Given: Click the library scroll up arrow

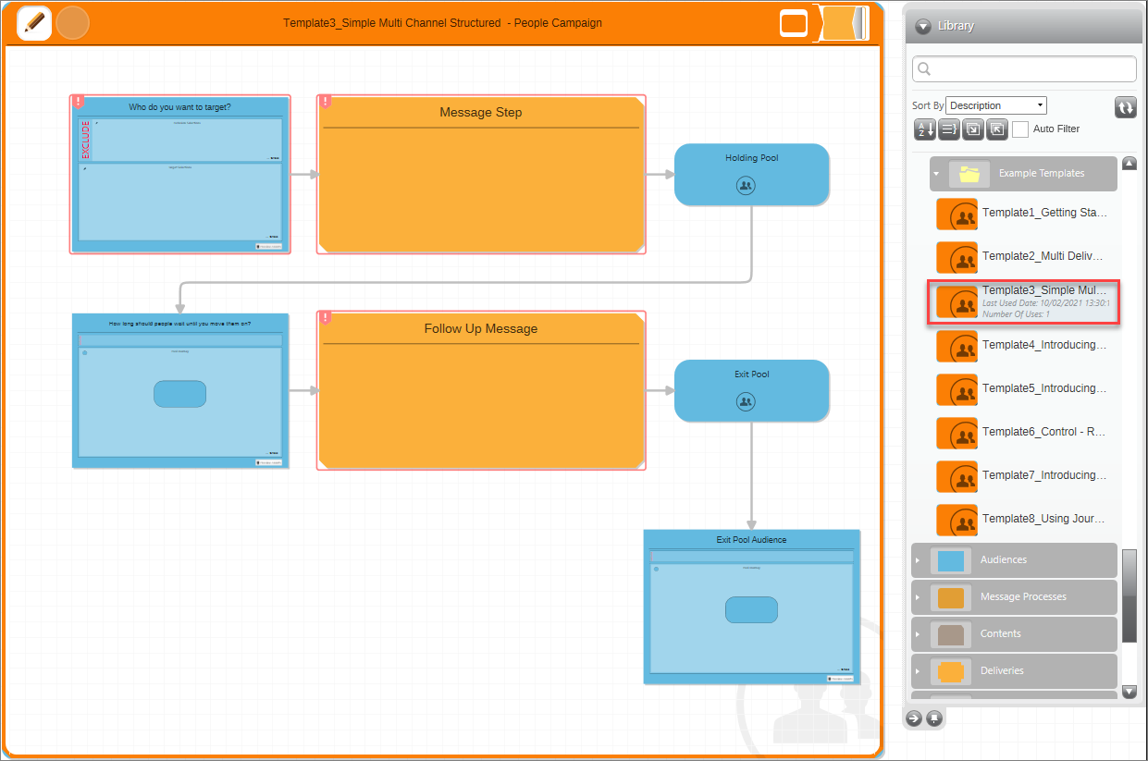Looking at the screenshot, I should [1129, 164].
